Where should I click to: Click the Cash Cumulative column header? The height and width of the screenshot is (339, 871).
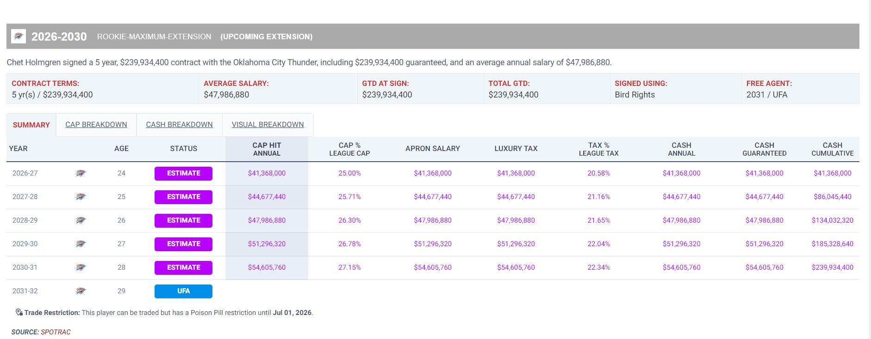832,149
